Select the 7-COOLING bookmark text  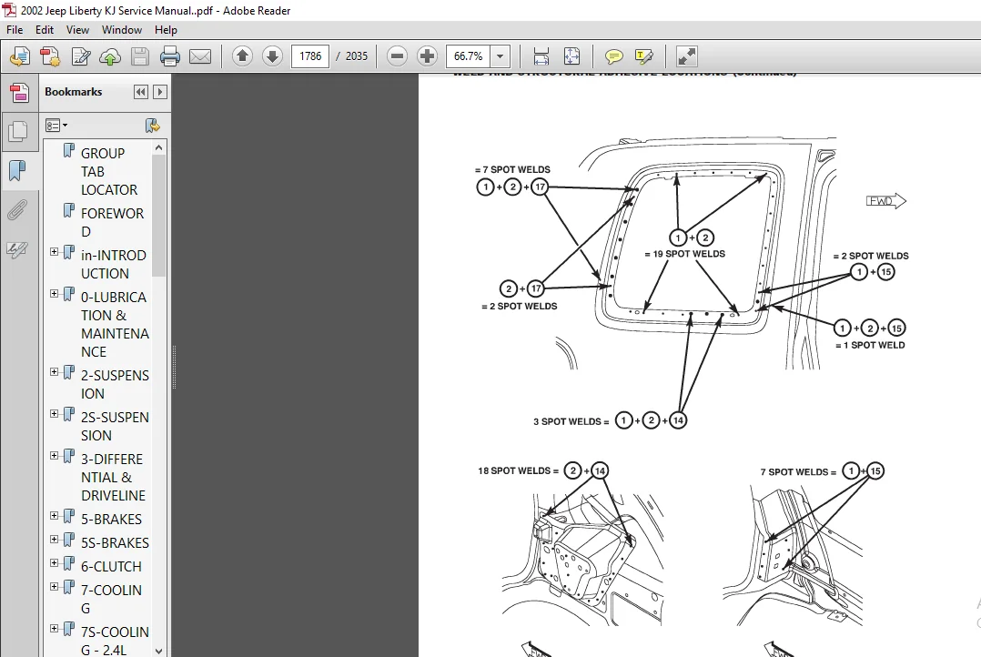(111, 599)
